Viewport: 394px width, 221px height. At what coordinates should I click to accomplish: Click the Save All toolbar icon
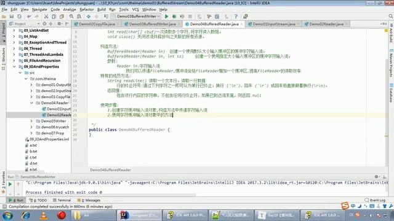click(12, 17)
